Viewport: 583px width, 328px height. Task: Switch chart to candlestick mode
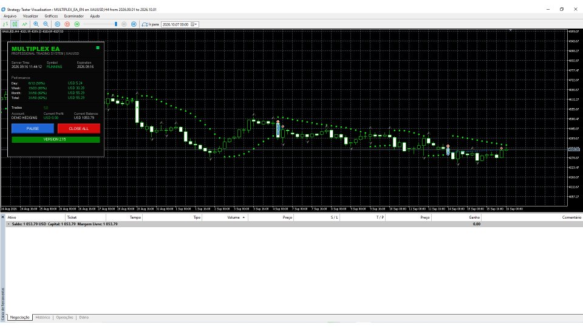click(15, 24)
